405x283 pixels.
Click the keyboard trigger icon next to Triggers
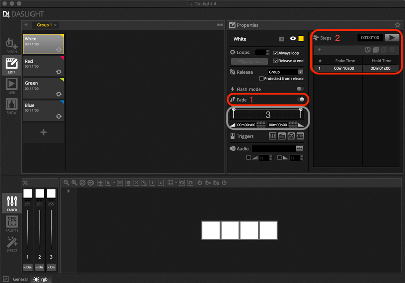pyautogui.click(x=282, y=136)
